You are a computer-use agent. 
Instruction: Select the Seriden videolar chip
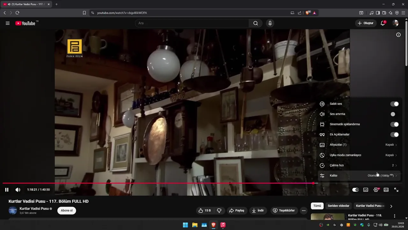coord(339,206)
